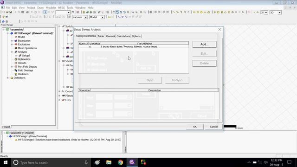Open the Project menu

[31, 8]
